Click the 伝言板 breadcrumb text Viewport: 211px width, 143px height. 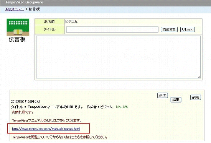[x=34, y=9]
